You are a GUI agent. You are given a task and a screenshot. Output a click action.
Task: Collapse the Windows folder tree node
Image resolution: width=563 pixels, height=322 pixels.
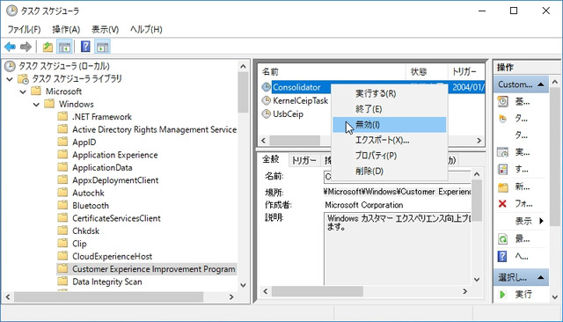click(36, 105)
